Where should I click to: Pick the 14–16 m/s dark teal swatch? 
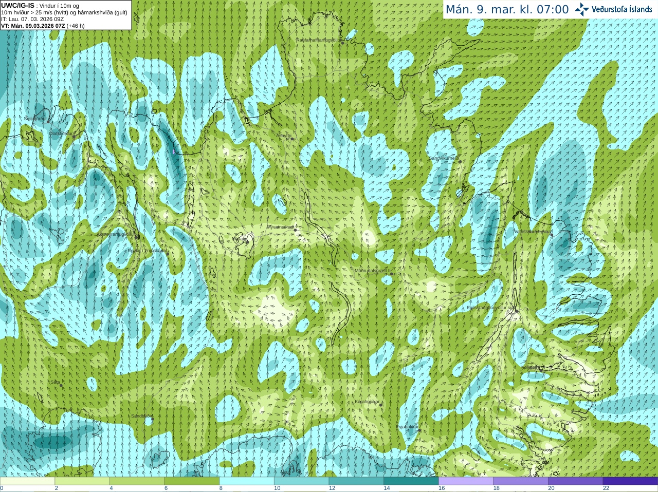(411, 481)
